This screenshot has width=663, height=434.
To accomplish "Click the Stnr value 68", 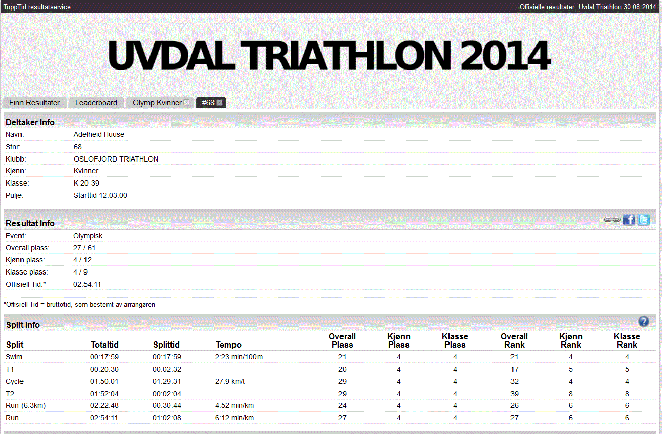I will (x=78, y=147).
